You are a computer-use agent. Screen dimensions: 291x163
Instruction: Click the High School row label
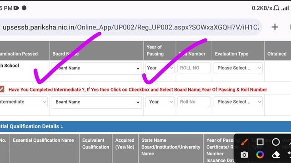(9, 66)
